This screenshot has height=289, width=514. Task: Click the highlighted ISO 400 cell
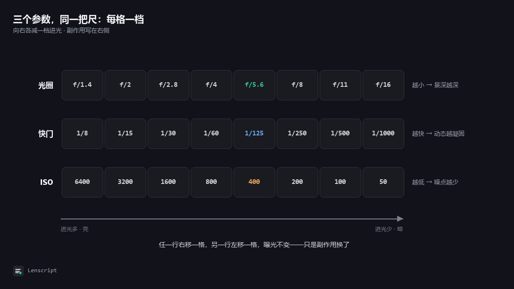(254, 182)
